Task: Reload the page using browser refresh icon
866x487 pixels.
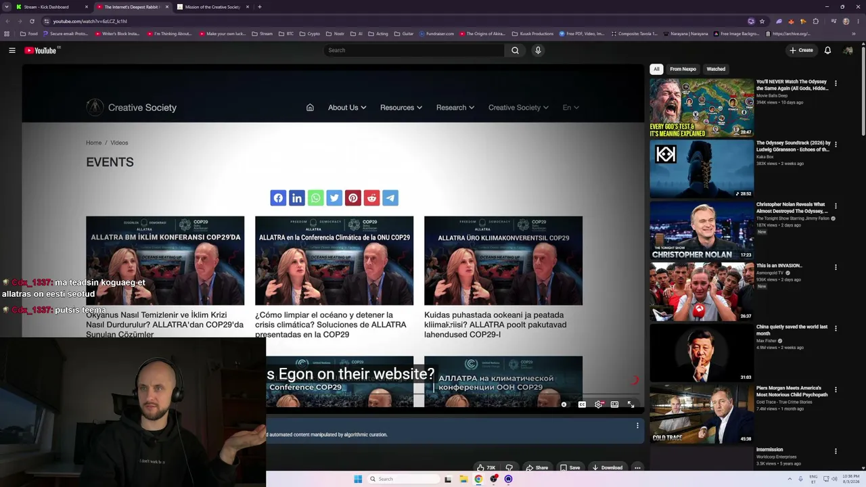Action: coord(32,21)
